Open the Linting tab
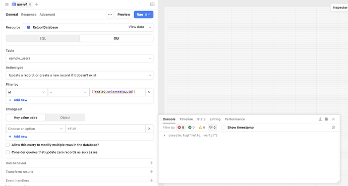This screenshot has height=186, width=348. [215, 119]
